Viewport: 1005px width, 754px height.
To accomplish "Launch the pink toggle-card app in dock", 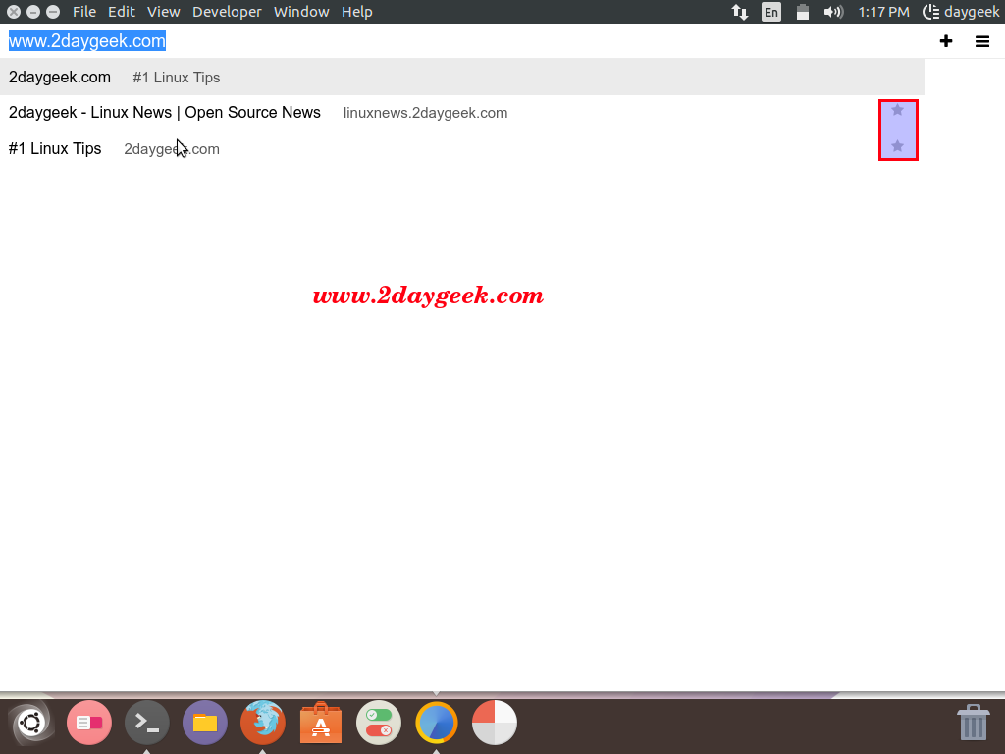I will tap(89, 723).
